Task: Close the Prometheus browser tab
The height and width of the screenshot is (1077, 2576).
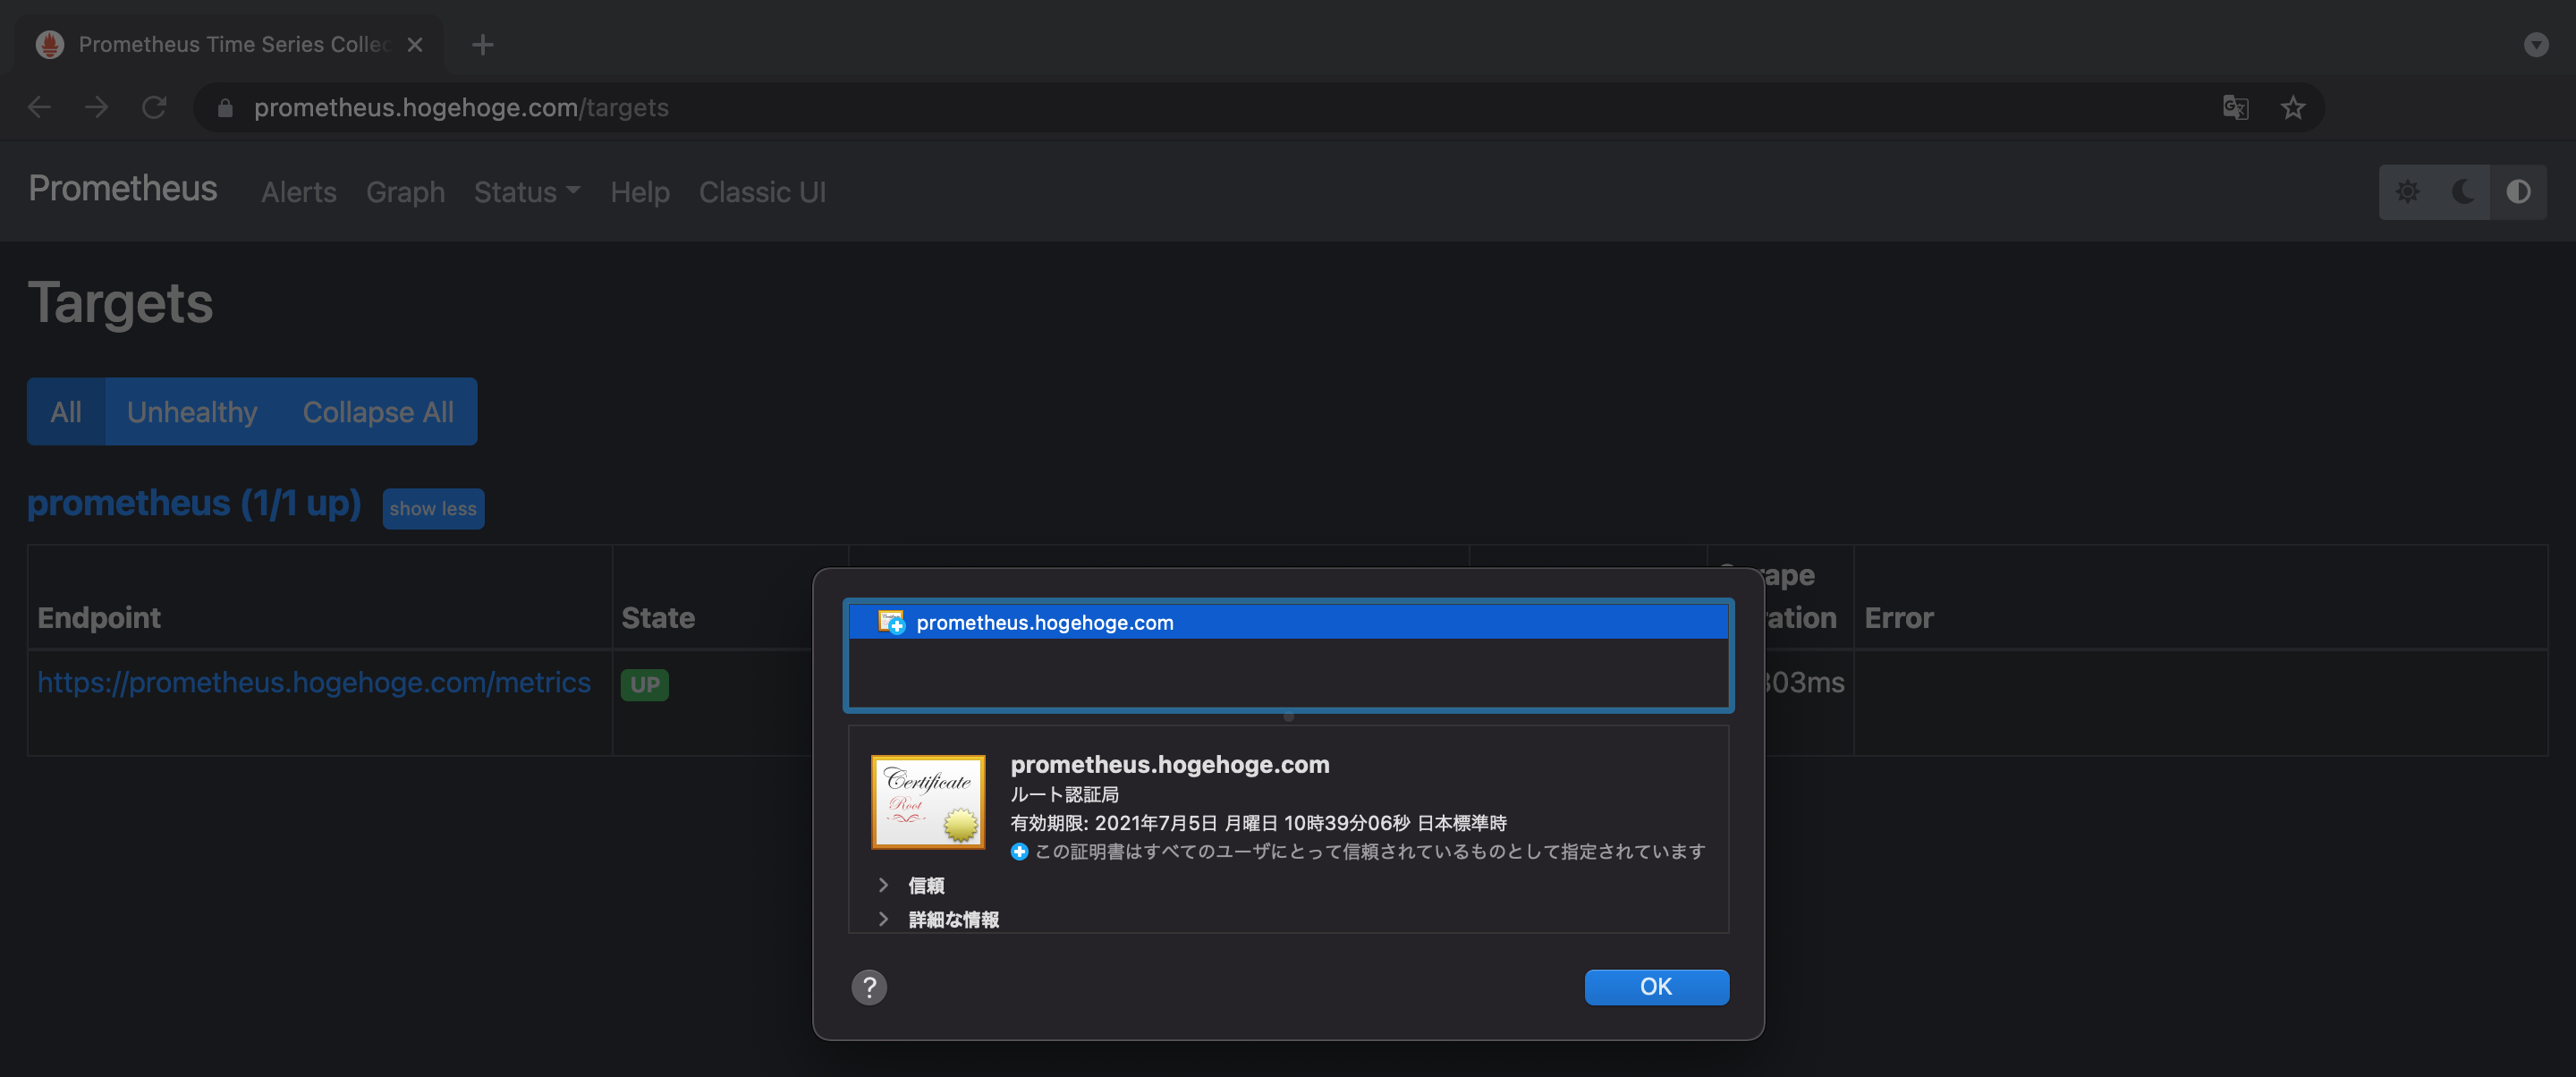Action: [x=415, y=44]
